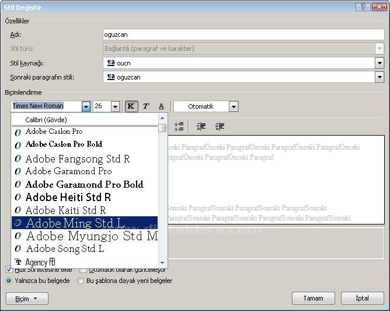The width and height of the screenshot is (390, 311).
Task: Click OpenType icon beside Adobe Caslon Pro
Action: [18, 132]
